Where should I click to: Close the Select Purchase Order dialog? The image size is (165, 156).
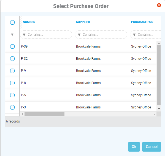159,5
